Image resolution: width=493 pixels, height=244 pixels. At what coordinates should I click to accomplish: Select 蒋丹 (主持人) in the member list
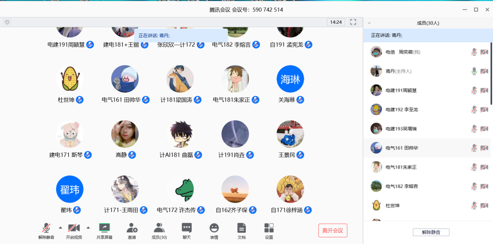[401, 71]
